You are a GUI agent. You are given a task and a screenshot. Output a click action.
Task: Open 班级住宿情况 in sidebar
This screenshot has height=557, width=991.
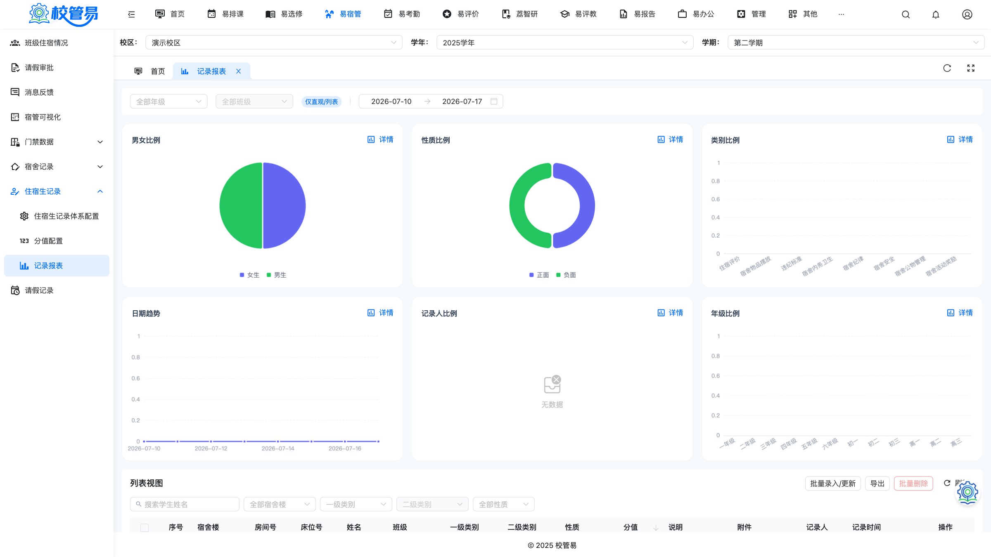point(57,43)
